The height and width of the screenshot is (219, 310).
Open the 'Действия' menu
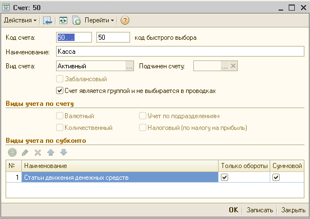coord(20,20)
